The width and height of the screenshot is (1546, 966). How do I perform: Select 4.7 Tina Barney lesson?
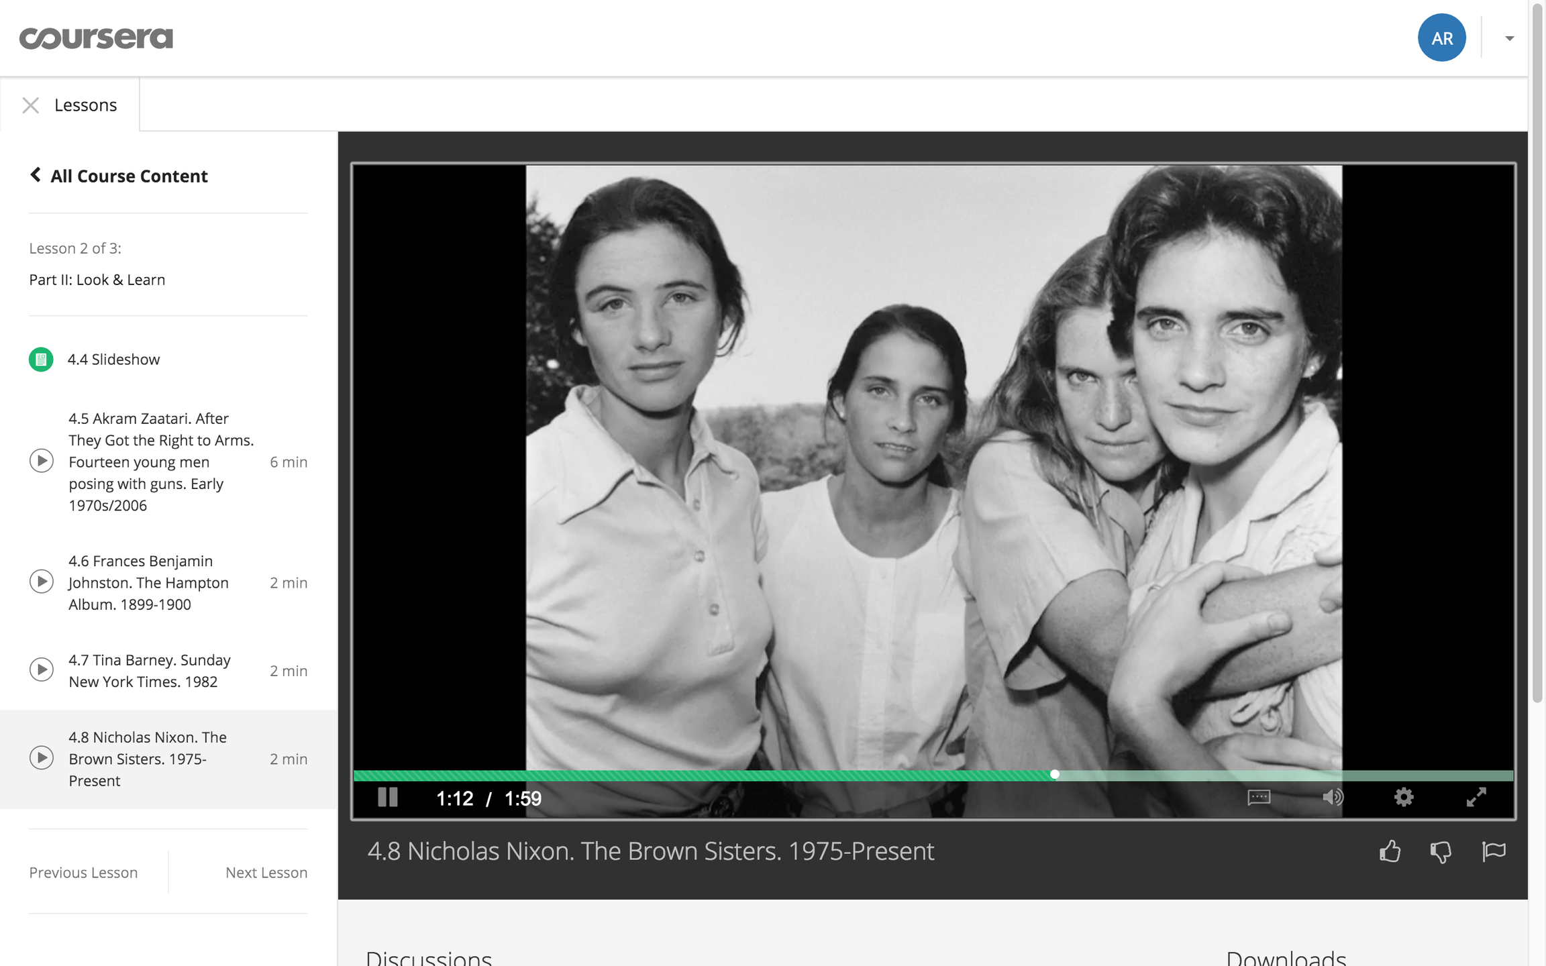(149, 670)
